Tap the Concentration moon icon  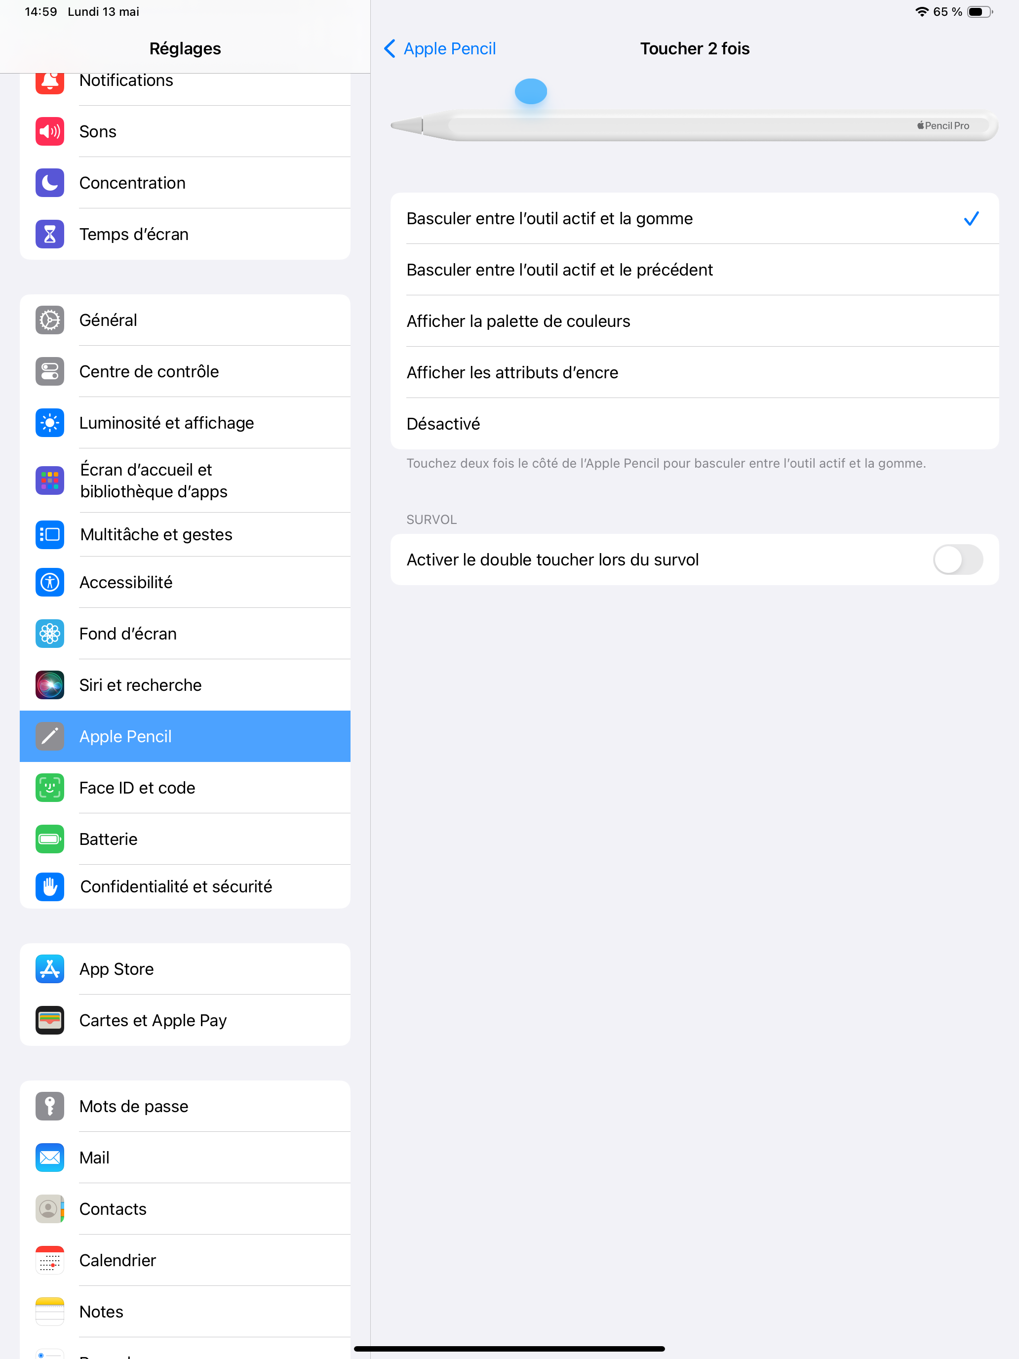(50, 183)
